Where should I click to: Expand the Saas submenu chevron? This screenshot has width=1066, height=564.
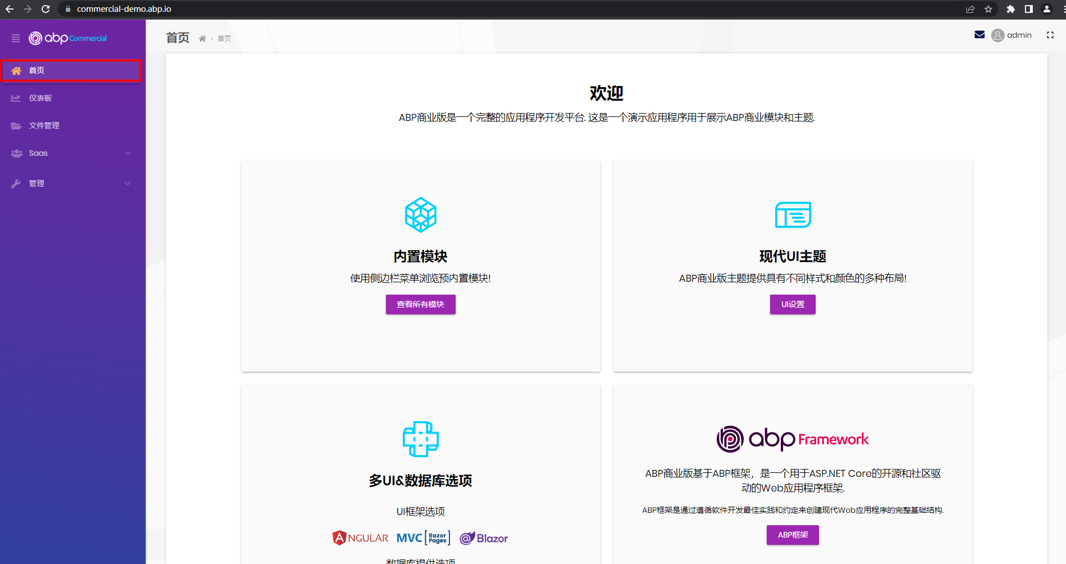[x=128, y=153]
